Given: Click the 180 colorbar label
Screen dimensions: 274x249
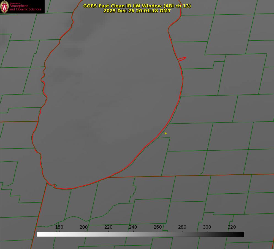Looking at the screenshot, I should point(59,227).
